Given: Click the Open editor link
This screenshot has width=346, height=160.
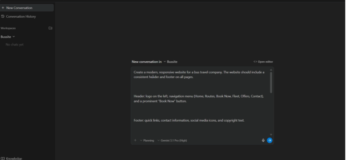Looking at the screenshot, I should point(265,62).
